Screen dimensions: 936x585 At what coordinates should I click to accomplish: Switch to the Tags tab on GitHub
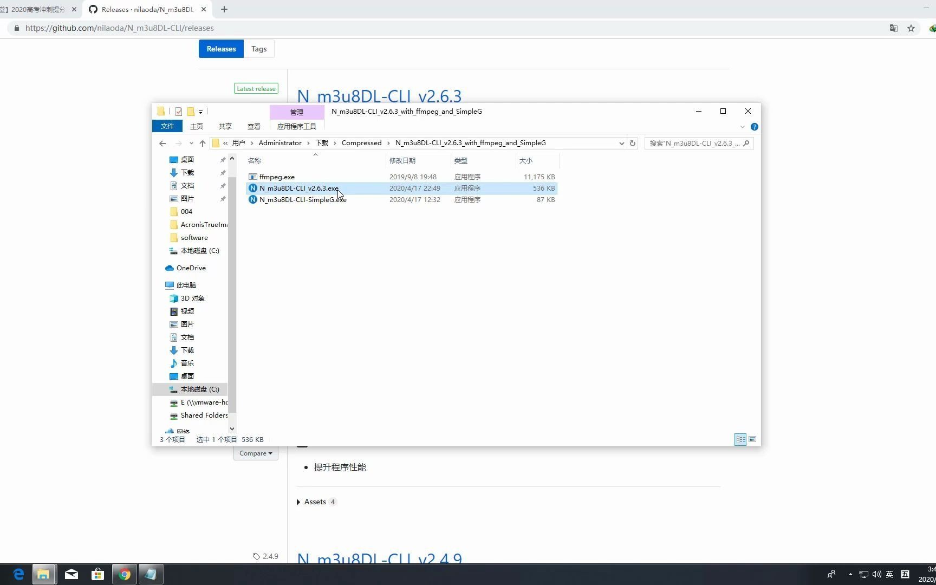click(x=259, y=49)
